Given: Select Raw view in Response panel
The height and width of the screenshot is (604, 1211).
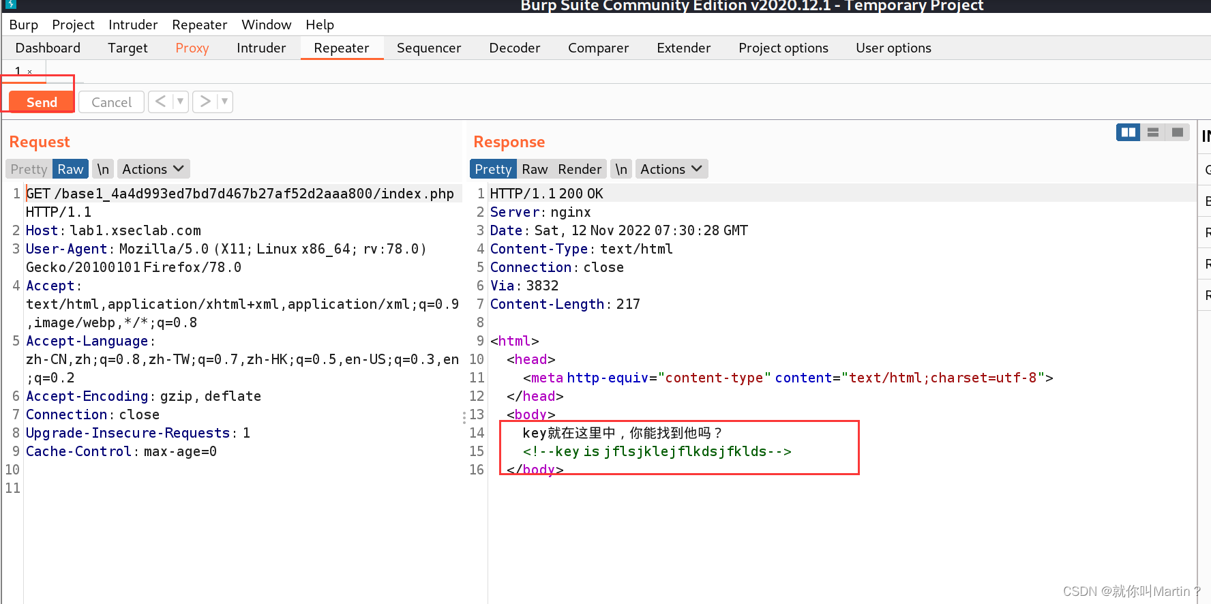Looking at the screenshot, I should coord(535,169).
